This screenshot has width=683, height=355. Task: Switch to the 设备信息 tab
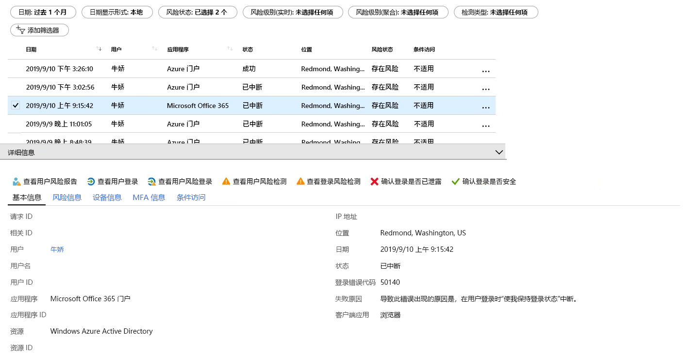click(107, 198)
